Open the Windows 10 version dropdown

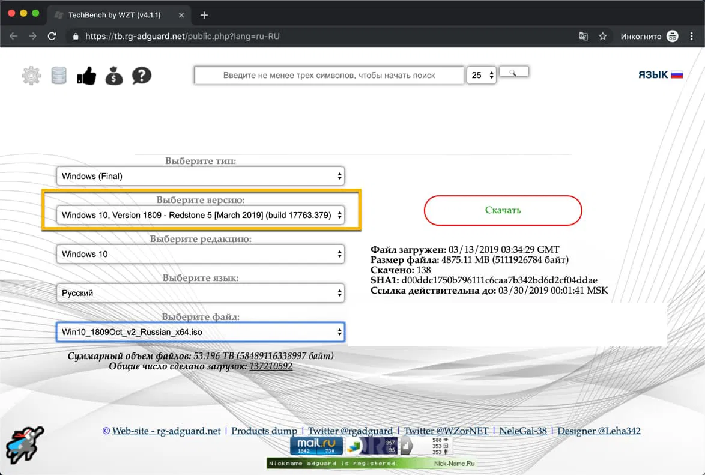click(201, 214)
